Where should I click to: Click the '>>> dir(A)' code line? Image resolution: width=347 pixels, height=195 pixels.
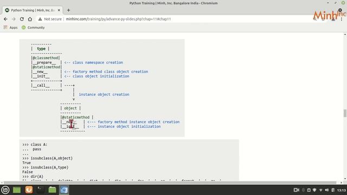pos(33,177)
